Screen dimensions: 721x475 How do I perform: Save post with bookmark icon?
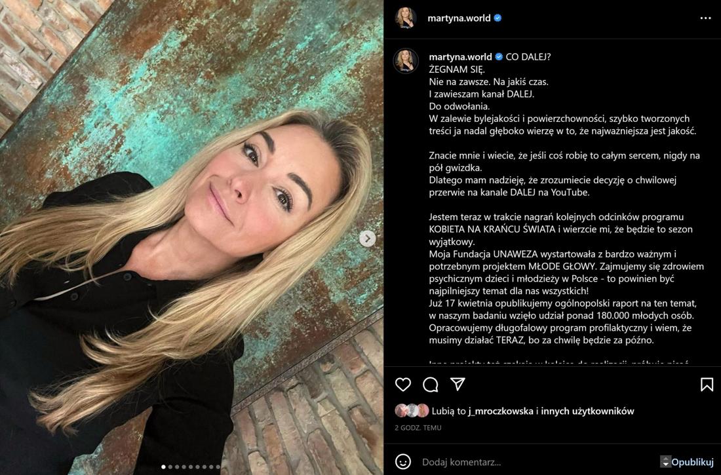[x=707, y=385]
